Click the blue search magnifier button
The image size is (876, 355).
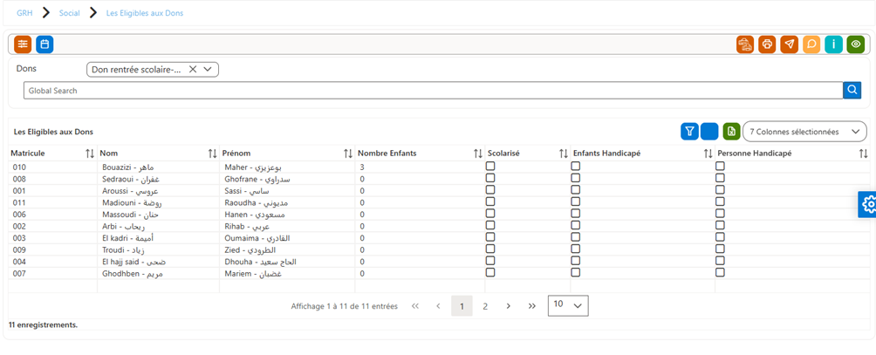(852, 90)
